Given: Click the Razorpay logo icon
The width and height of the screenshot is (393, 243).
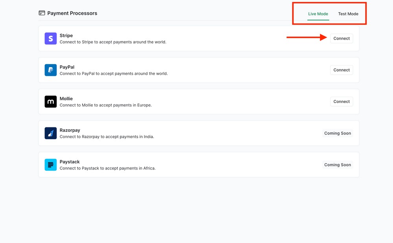Looking at the screenshot, I should 50,133.
